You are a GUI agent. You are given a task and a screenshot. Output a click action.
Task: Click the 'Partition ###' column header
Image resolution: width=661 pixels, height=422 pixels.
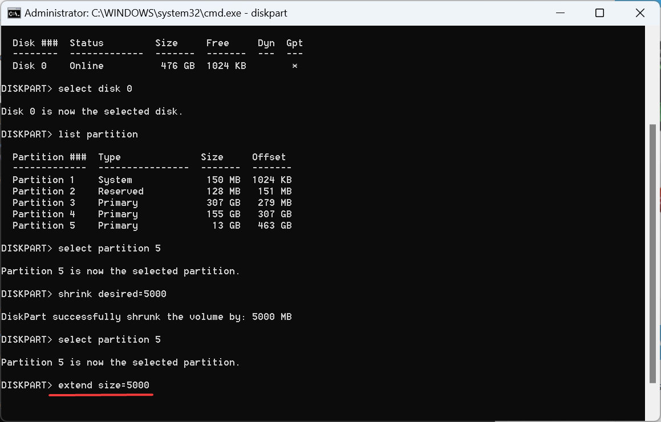tap(49, 157)
